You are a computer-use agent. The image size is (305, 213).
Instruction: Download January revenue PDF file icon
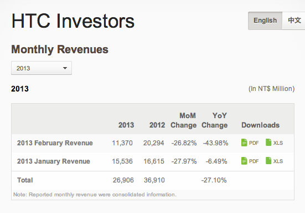coord(244,161)
